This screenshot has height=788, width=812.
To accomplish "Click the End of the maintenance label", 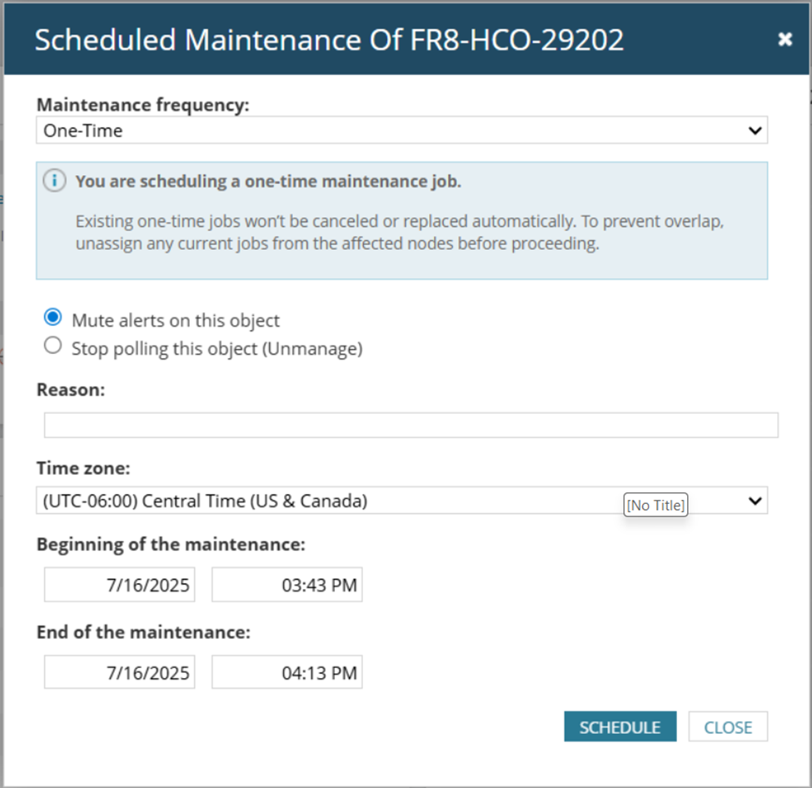I will pyautogui.click(x=143, y=632).
